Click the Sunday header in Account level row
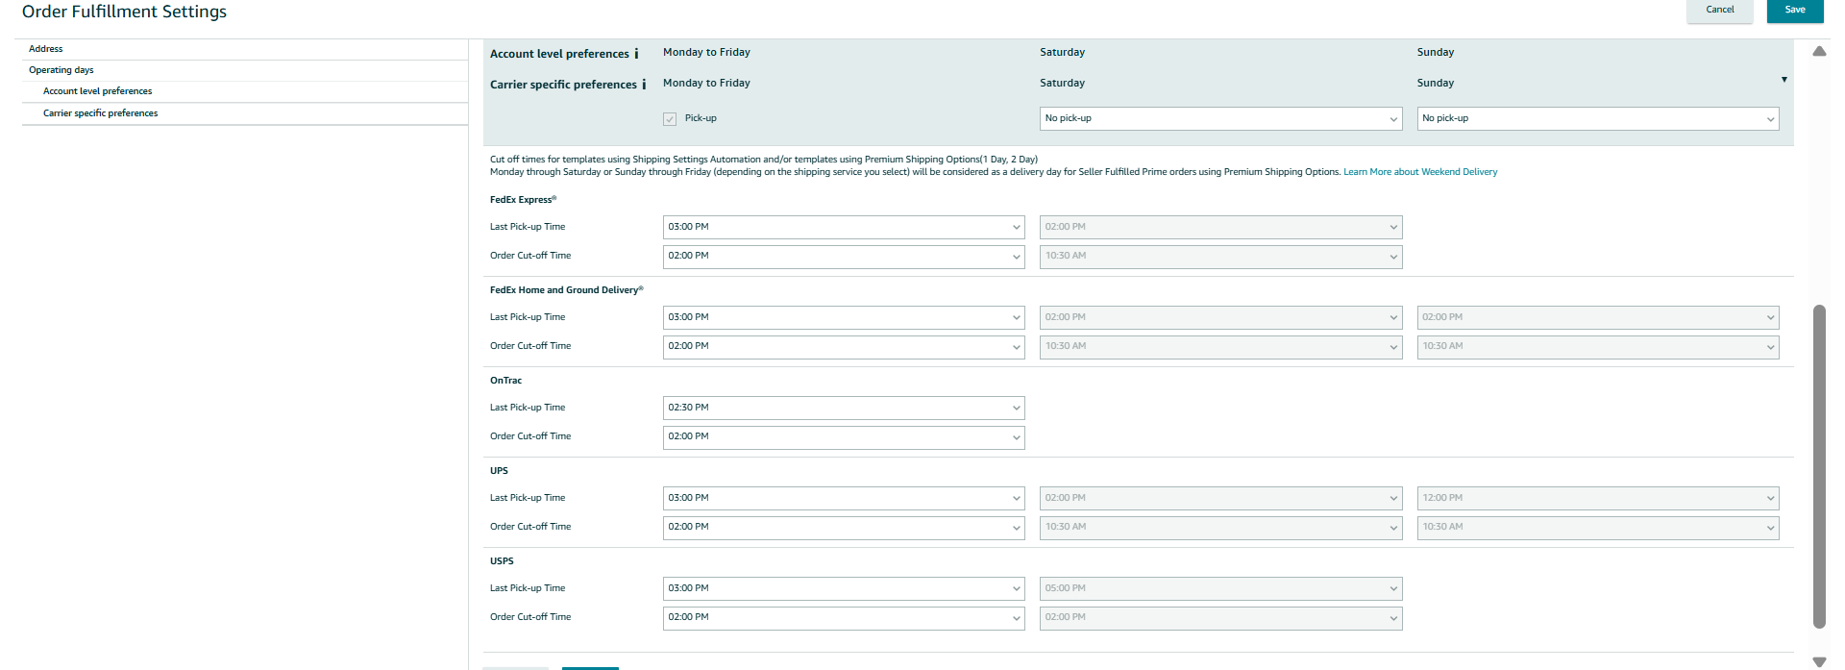 point(1436,53)
